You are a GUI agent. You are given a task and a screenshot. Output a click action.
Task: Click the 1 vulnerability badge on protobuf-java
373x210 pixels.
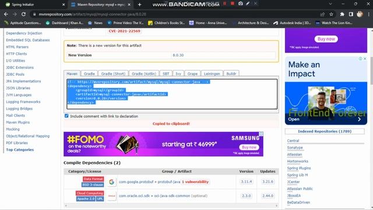(195, 182)
